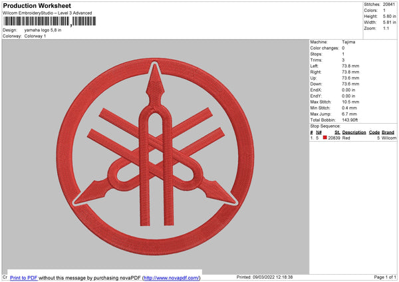Open the novapdf.com URL link

click(x=172, y=278)
